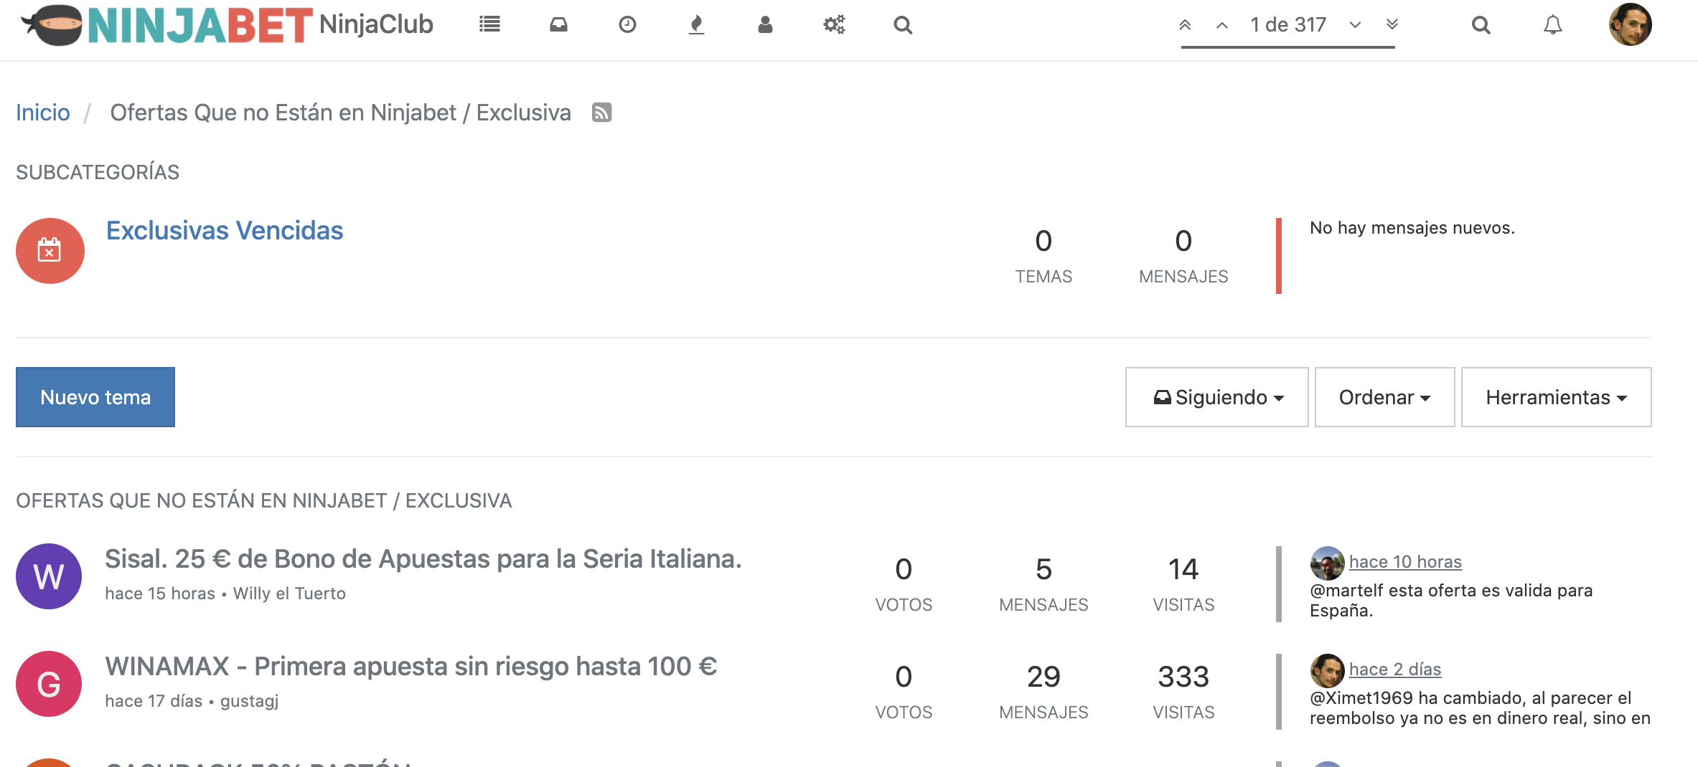Image resolution: width=1698 pixels, height=767 pixels.
Task: Click the breadcrumb 'Ofertas Que no Están en Ninjabet / Exclusiva'
Action: pyautogui.click(x=340, y=113)
